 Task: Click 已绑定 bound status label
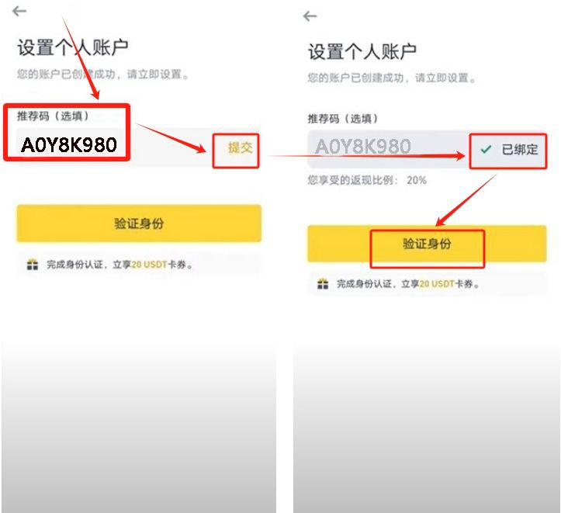click(520, 149)
